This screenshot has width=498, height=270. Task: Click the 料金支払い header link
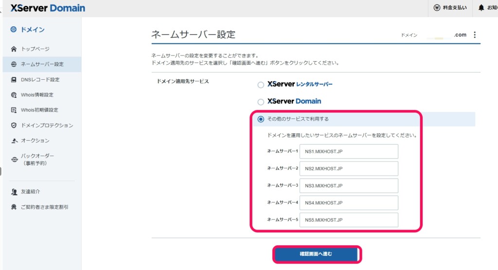pos(450,8)
